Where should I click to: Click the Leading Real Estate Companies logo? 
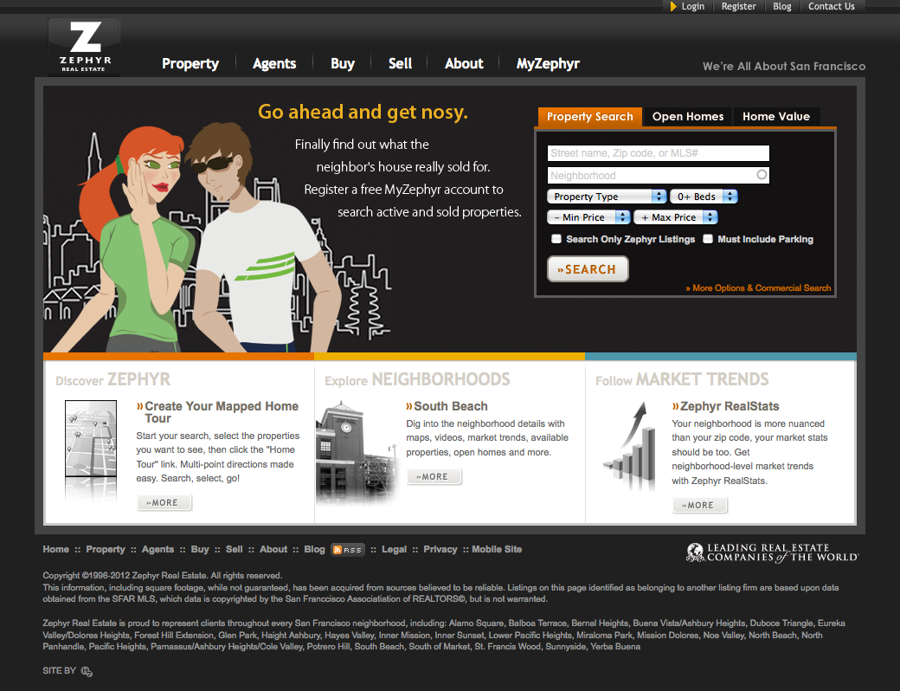click(x=772, y=552)
